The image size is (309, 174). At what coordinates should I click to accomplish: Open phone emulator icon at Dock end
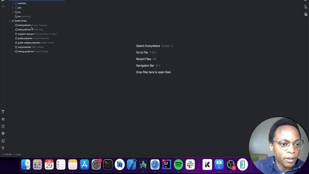242,164
